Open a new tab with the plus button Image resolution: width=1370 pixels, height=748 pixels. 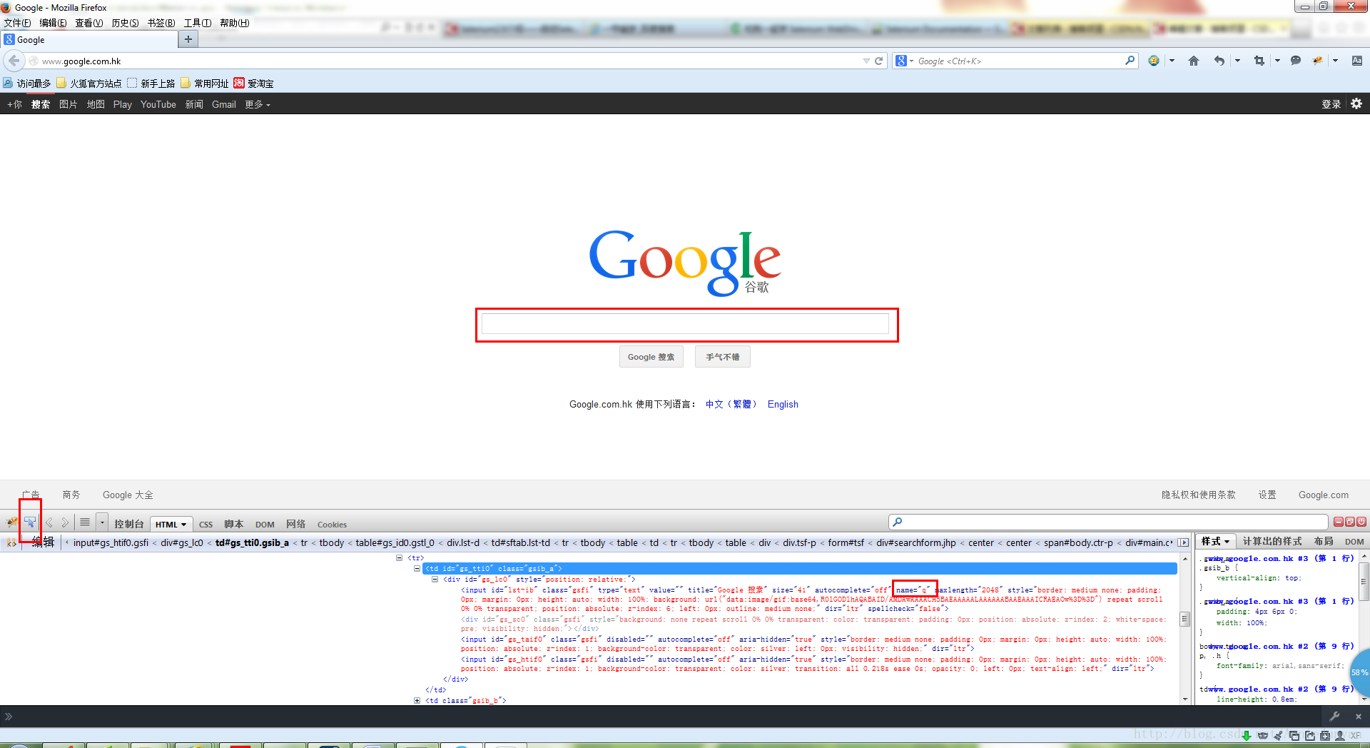(x=188, y=39)
